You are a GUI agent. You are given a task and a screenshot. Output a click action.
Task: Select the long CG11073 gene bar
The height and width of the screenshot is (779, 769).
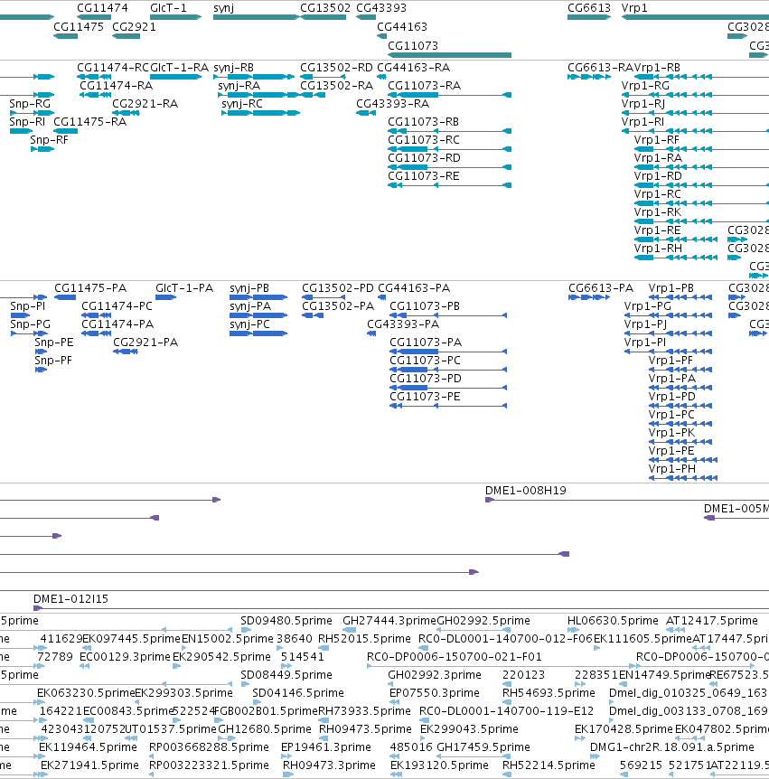(x=450, y=55)
